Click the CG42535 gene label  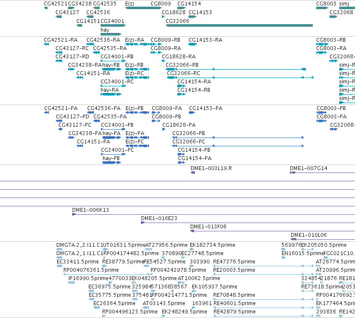(105, 4)
